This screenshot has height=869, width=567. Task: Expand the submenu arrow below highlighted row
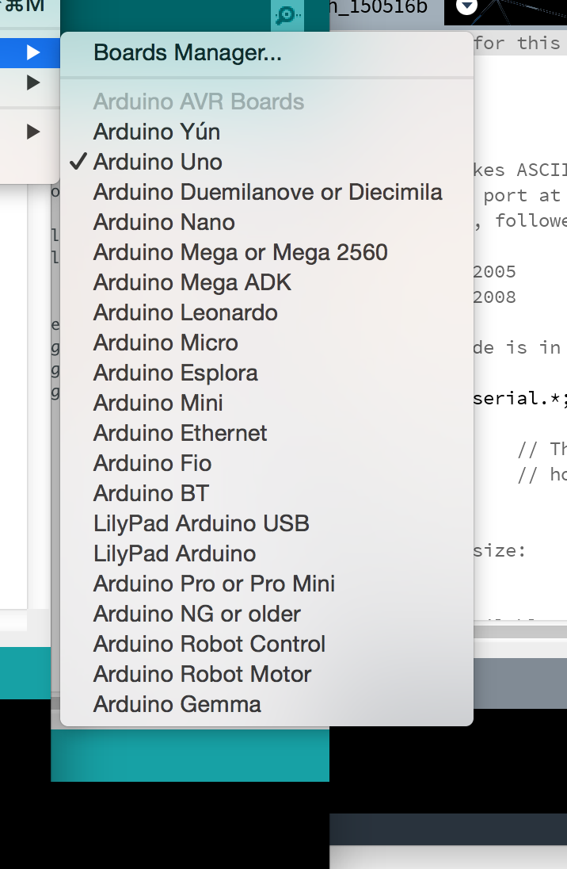pos(33,82)
